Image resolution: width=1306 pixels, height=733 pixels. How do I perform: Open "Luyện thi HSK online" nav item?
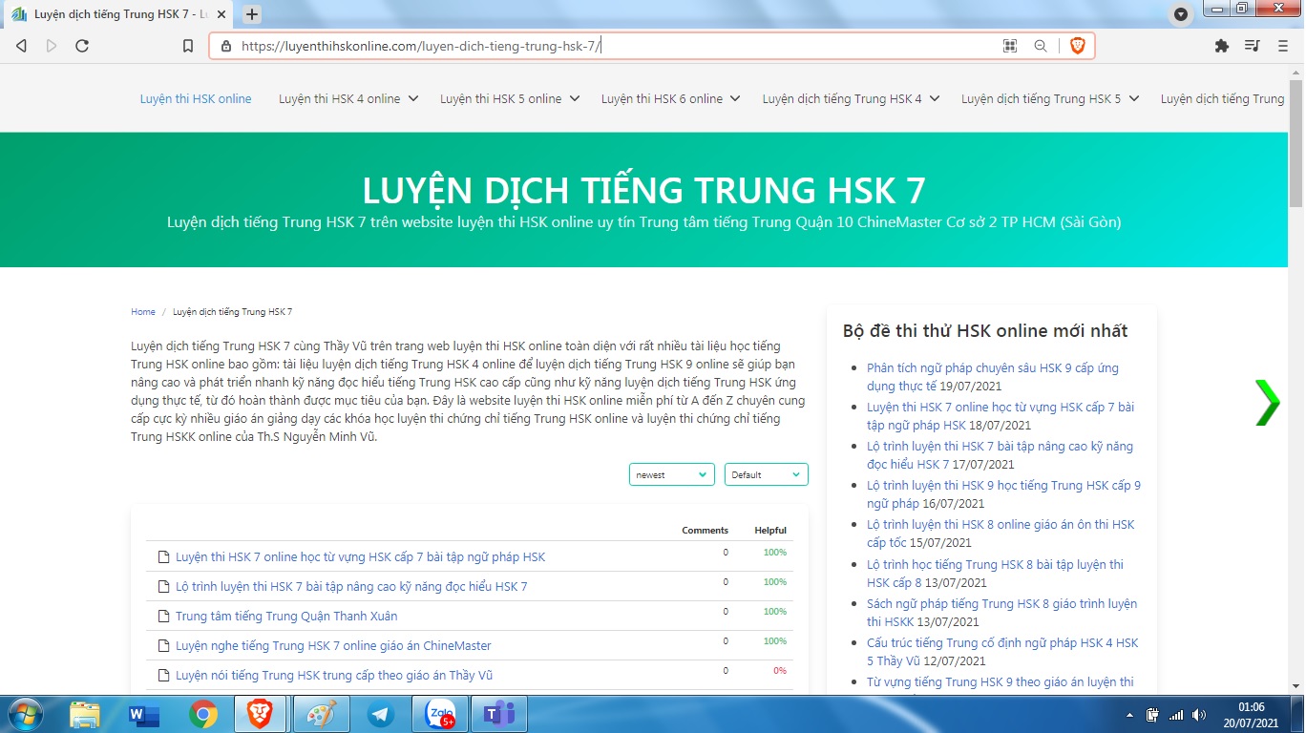(x=196, y=98)
